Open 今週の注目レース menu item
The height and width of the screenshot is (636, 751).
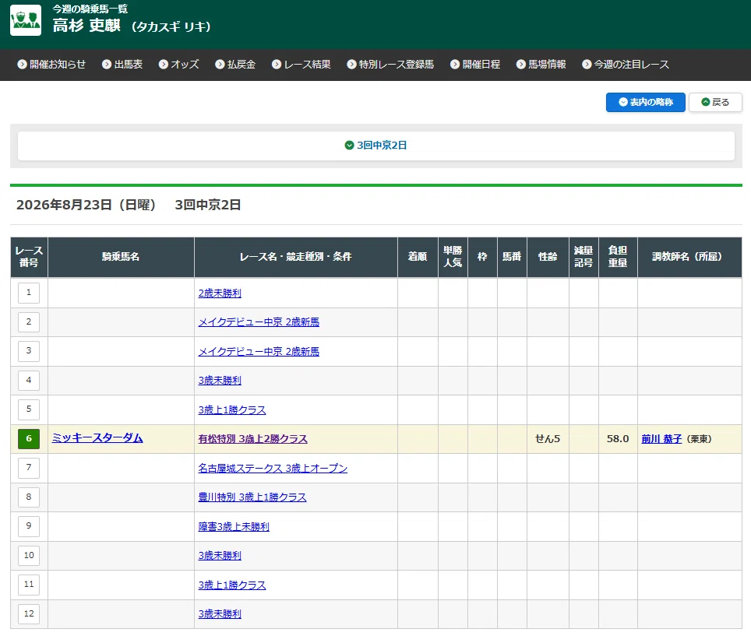coord(625,64)
